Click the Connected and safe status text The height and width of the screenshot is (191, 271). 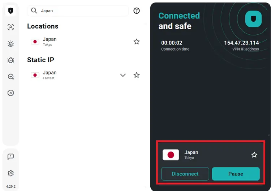[179, 21]
